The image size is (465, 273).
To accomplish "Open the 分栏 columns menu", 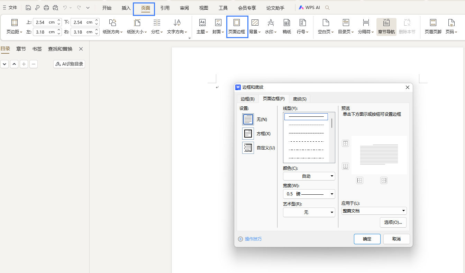I will [x=157, y=27].
